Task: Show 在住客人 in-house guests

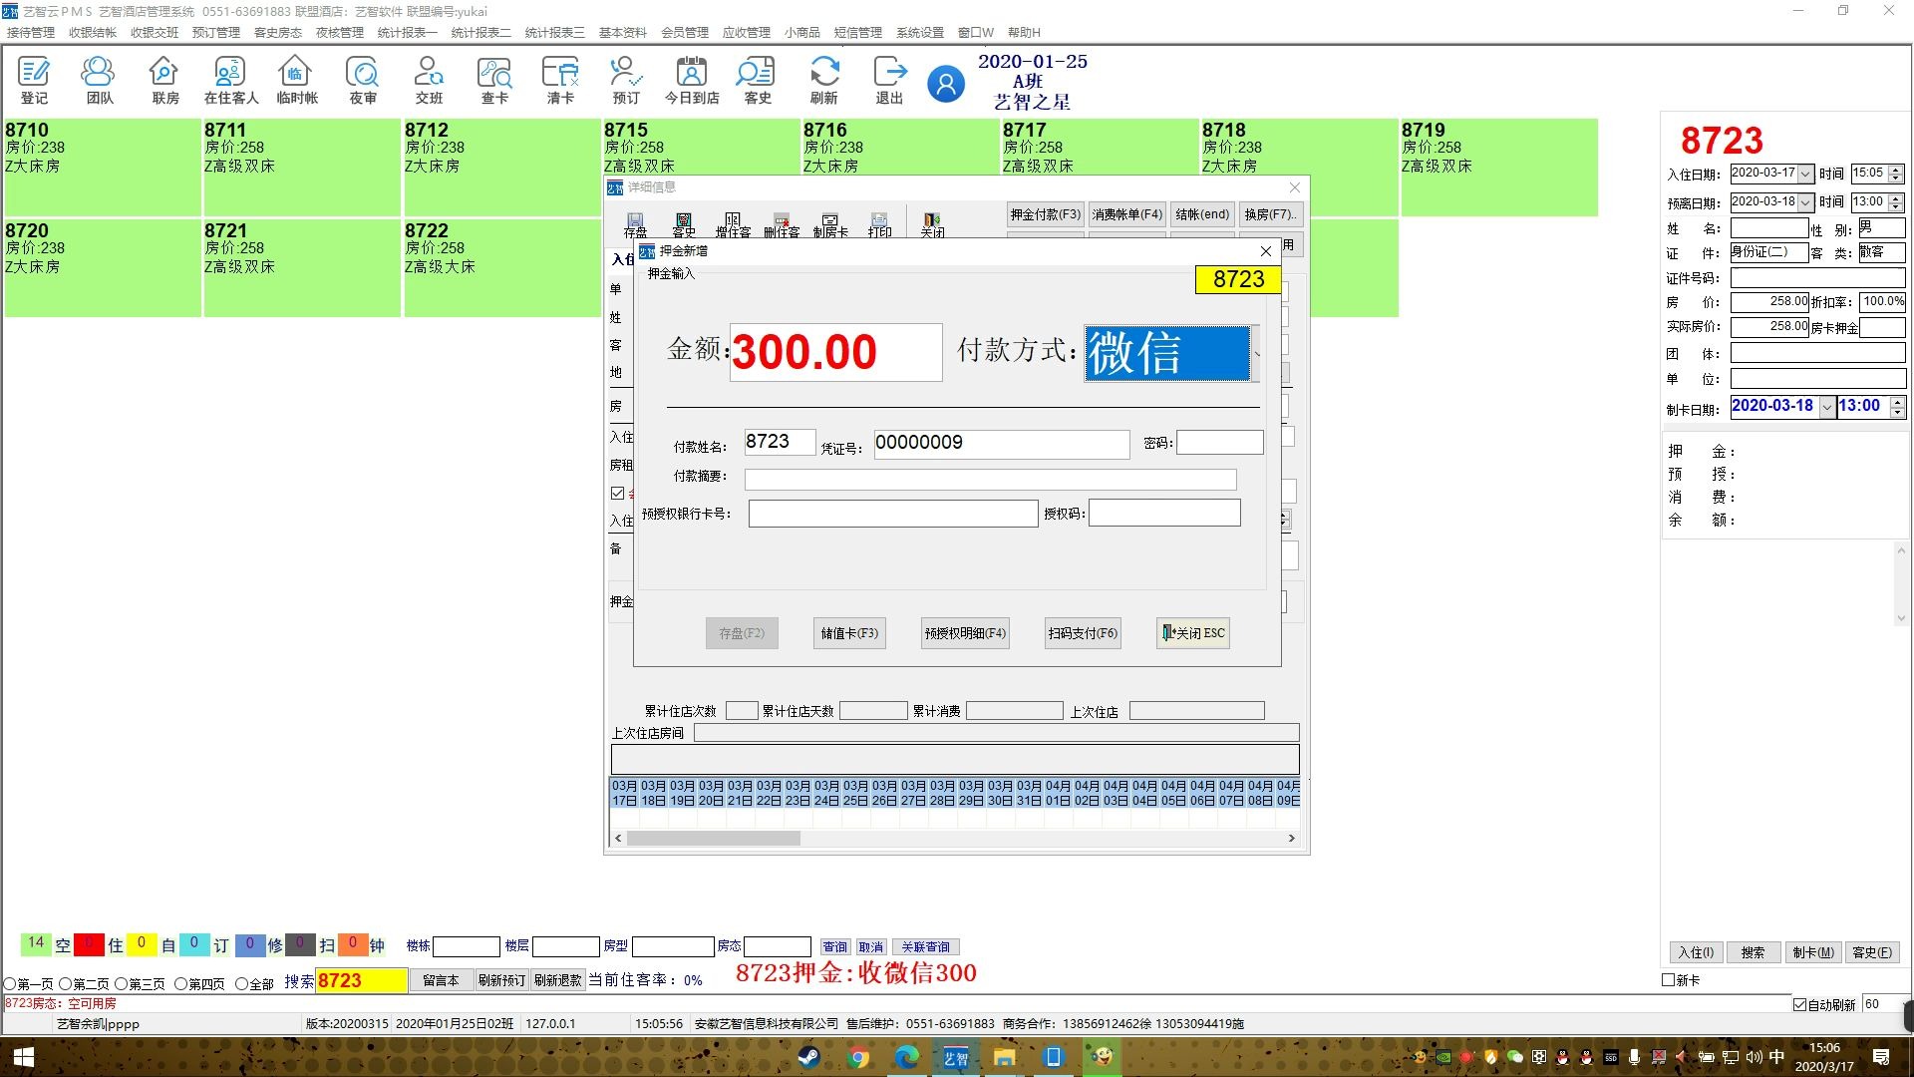Action: click(x=230, y=80)
